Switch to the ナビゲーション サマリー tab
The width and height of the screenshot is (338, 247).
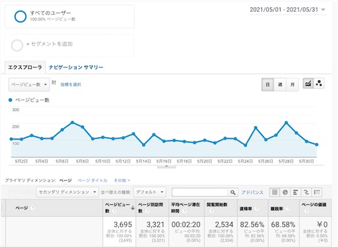coord(76,67)
